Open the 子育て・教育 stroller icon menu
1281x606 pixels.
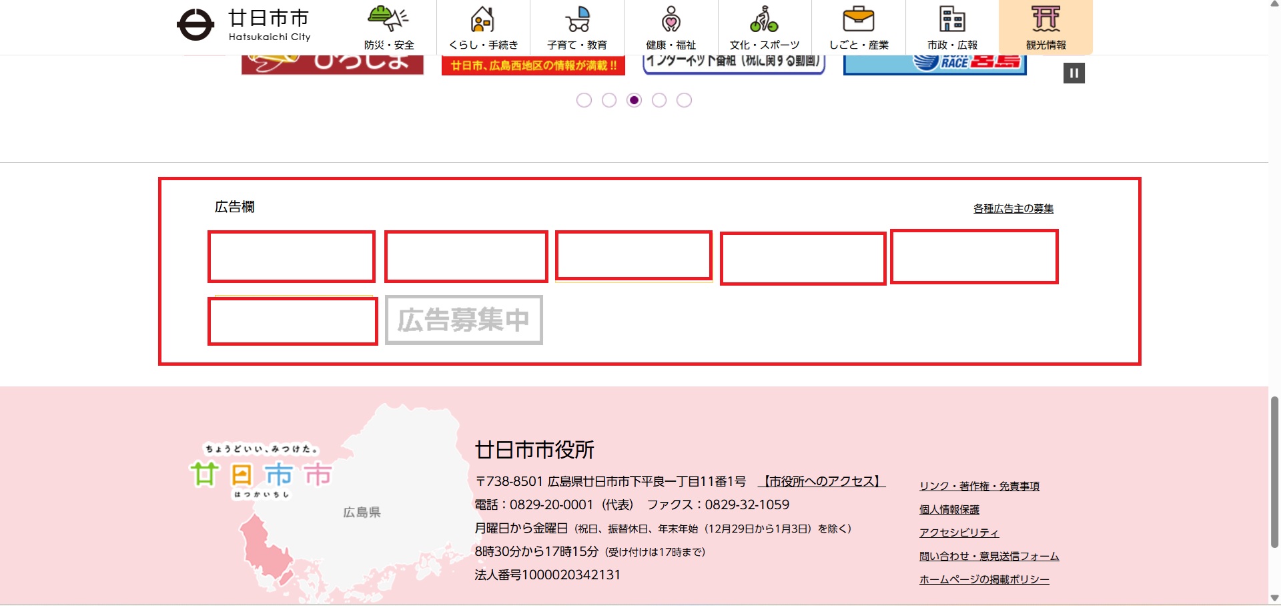[577, 27]
